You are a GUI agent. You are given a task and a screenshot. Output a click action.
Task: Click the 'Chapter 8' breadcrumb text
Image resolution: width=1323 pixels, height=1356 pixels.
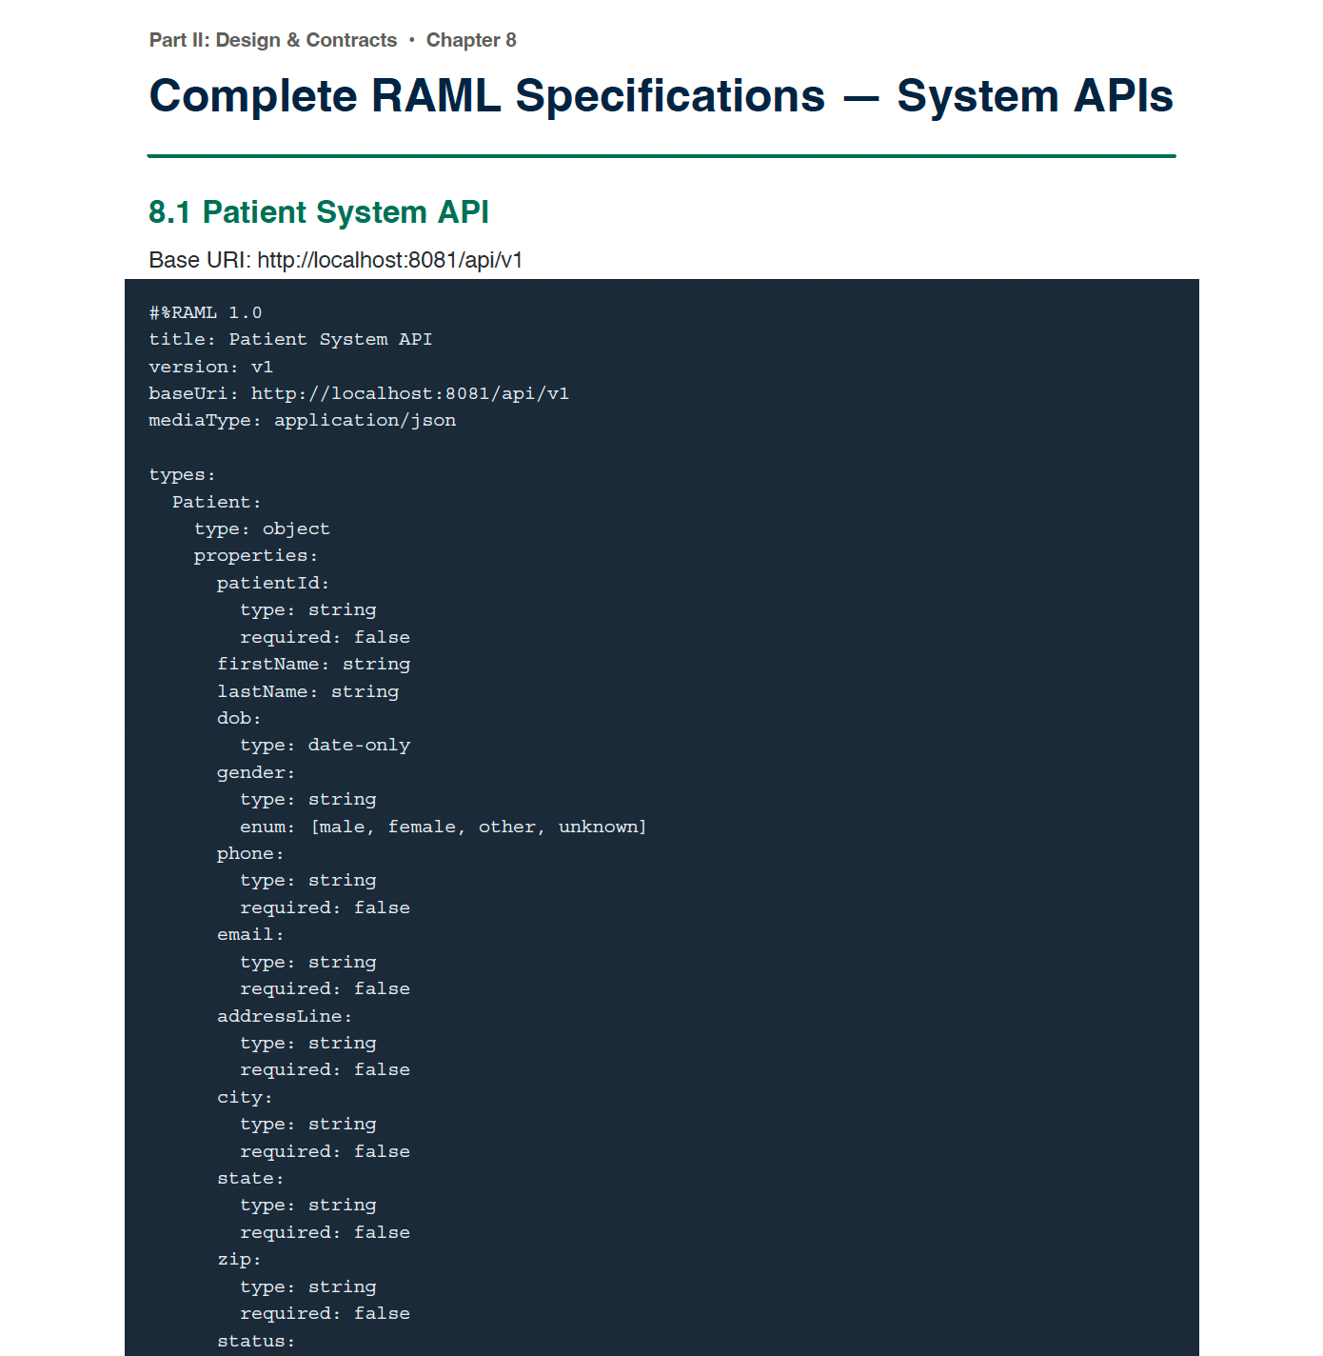pos(471,40)
